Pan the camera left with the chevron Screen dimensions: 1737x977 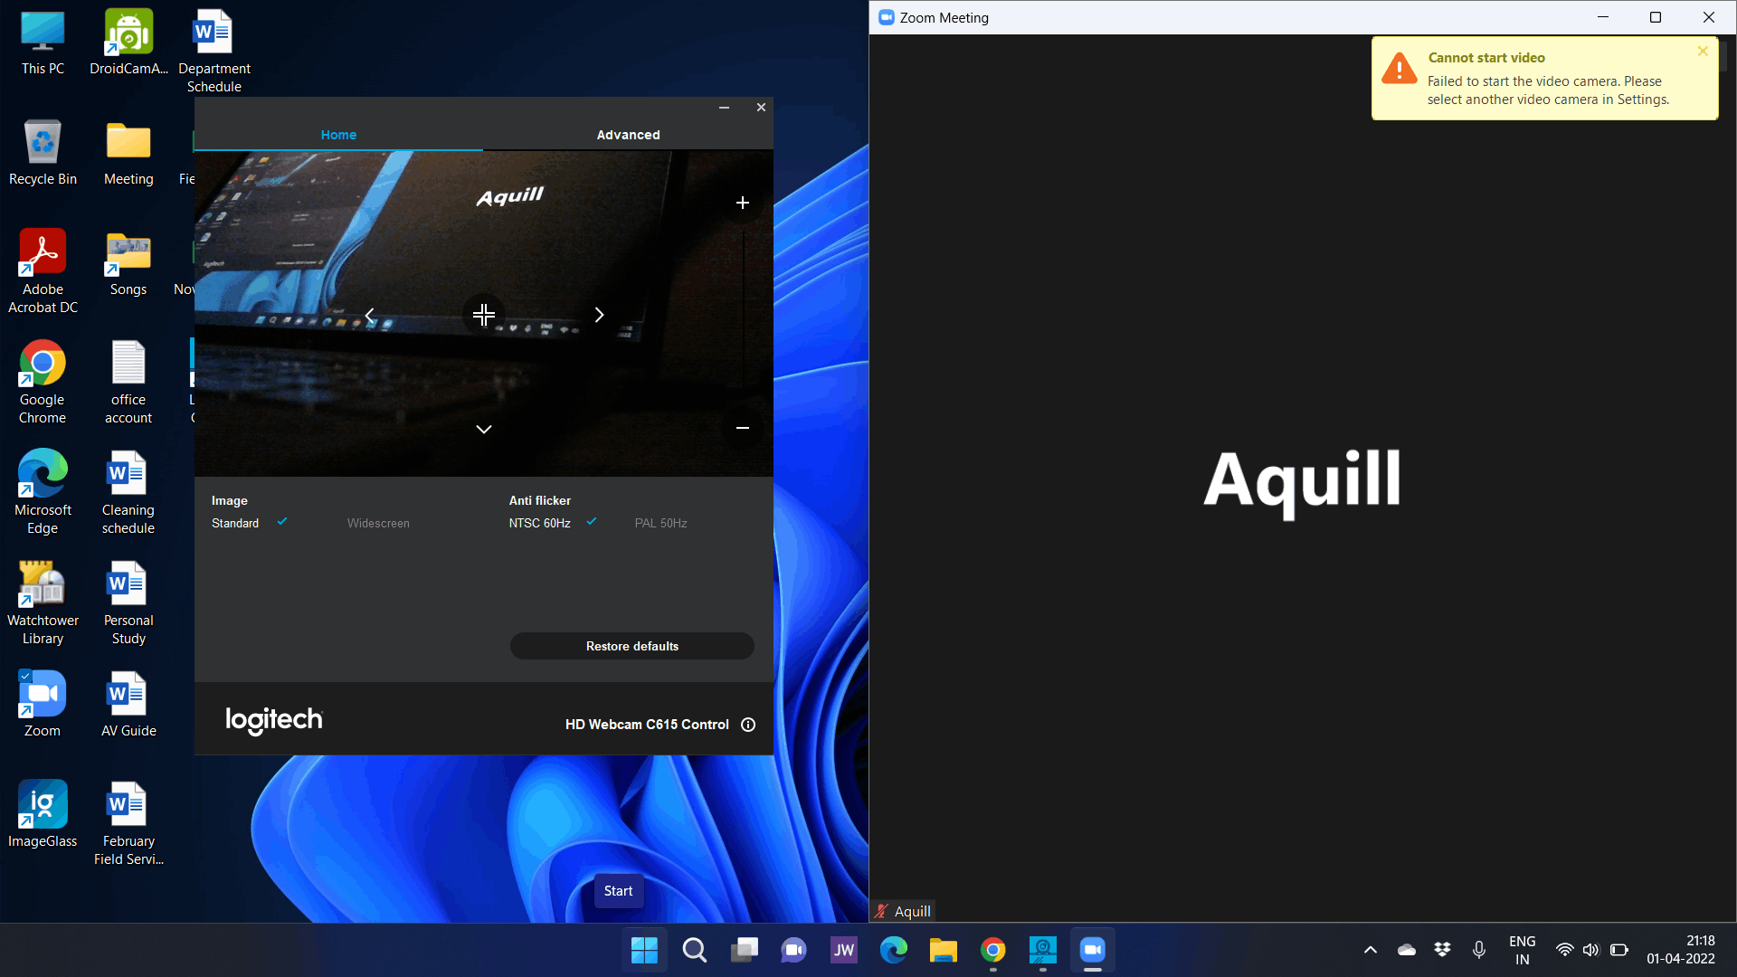click(x=369, y=315)
